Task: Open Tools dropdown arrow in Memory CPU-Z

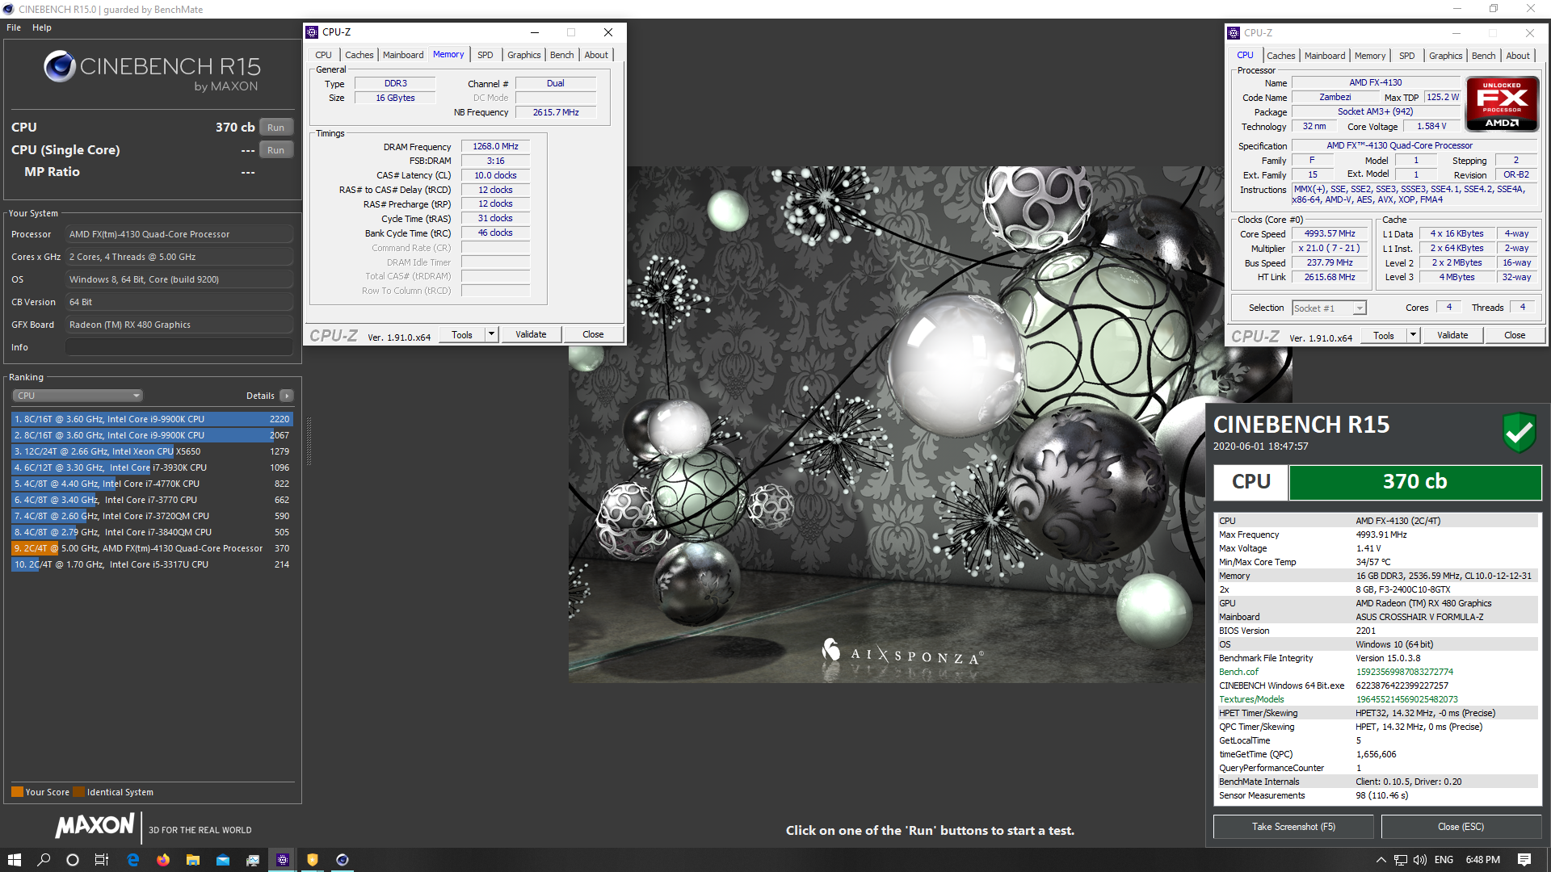Action: 491,334
